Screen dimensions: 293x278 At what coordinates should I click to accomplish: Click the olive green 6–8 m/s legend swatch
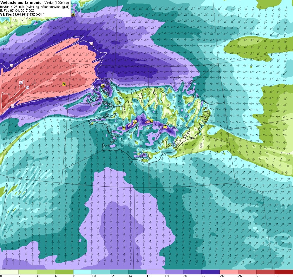64,272
